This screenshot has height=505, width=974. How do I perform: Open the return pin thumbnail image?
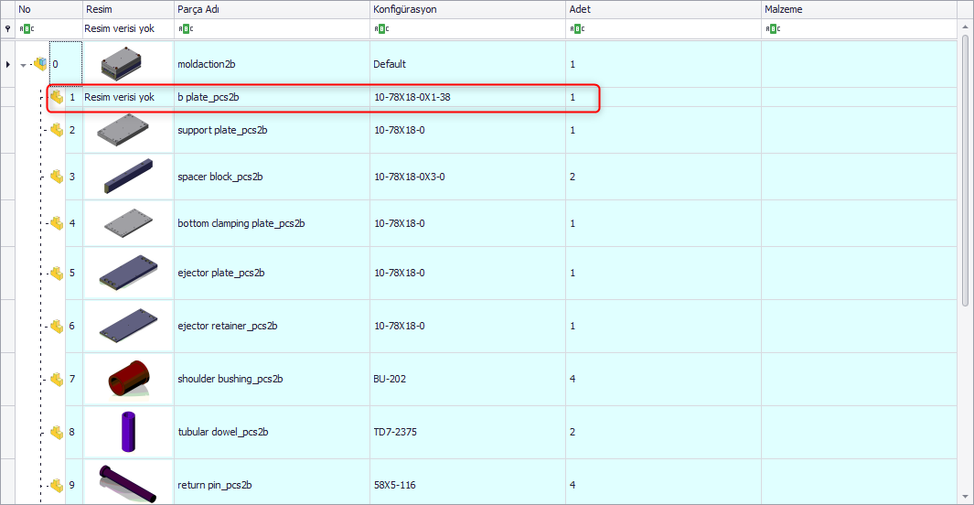[x=127, y=484]
